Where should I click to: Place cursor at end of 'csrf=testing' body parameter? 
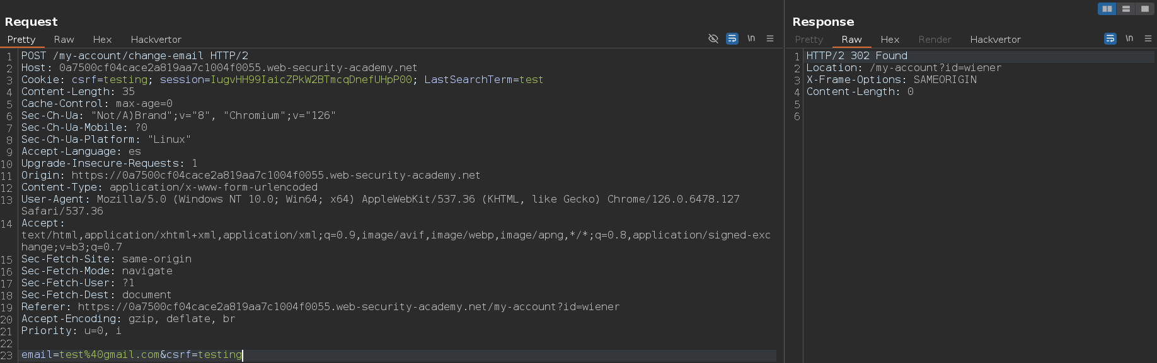(x=242, y=355)
